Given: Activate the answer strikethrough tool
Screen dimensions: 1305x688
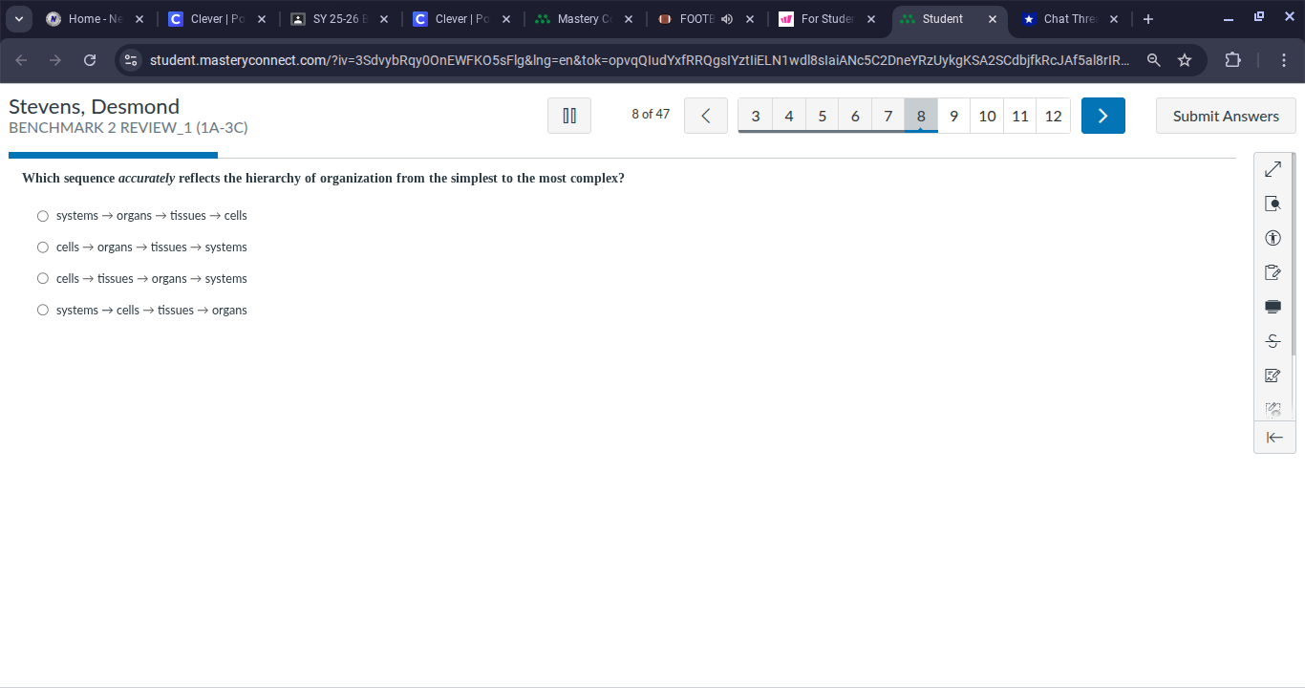Looking at the screenshot, I should click(x=1273, y=341).
